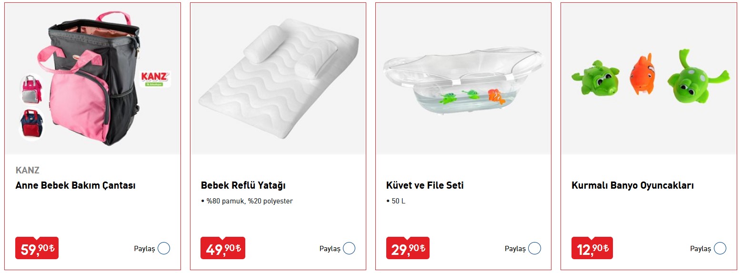Open the white reflux mattress image
This screenshot has height=273, width=742.
point(278,79)
